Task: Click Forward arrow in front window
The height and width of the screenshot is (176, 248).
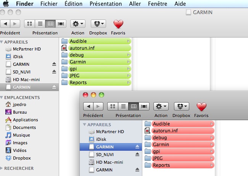Action: (98, 106)
